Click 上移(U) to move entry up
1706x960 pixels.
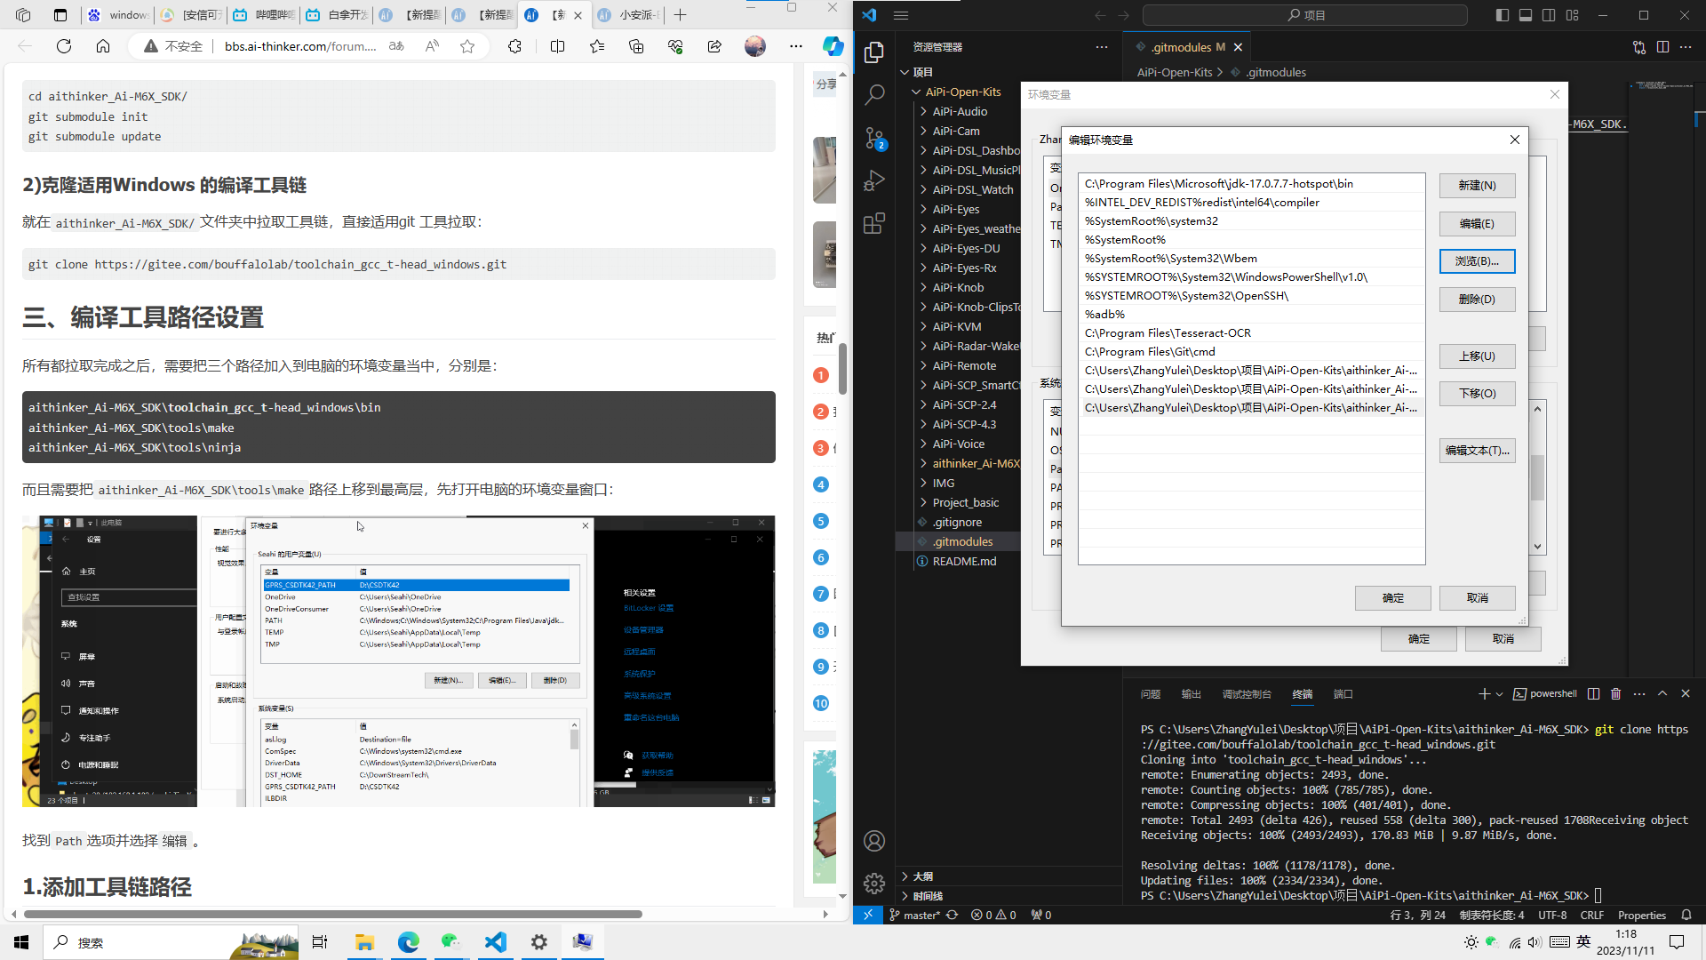coord(1477,356)
